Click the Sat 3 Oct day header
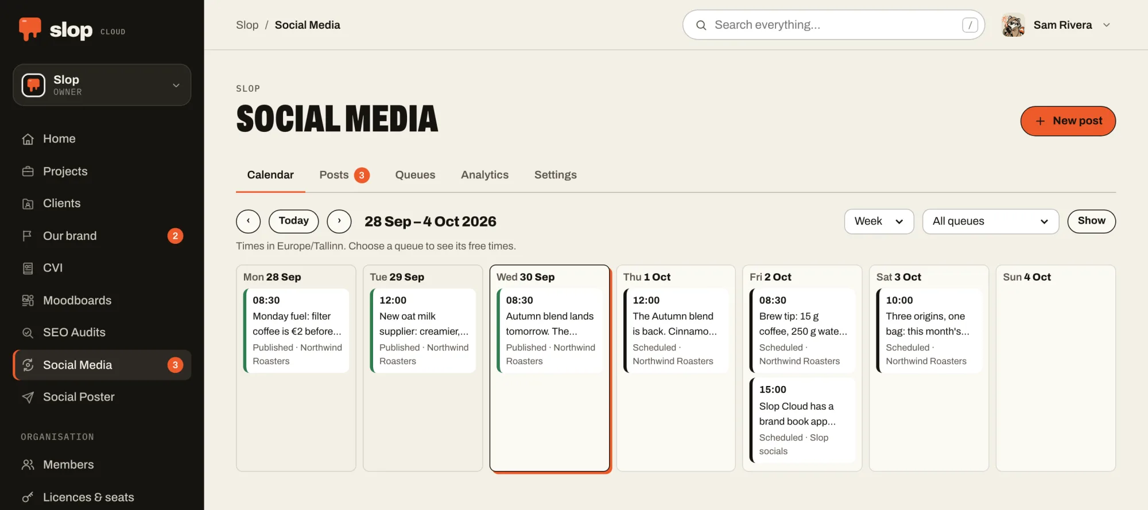The image size is (1148, 510). coord(899,277)
